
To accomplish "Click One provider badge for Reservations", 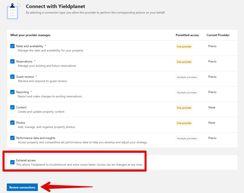I will point(184,62).
